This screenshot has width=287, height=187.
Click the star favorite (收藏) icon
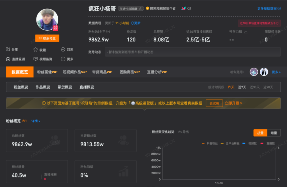point(35,50)
